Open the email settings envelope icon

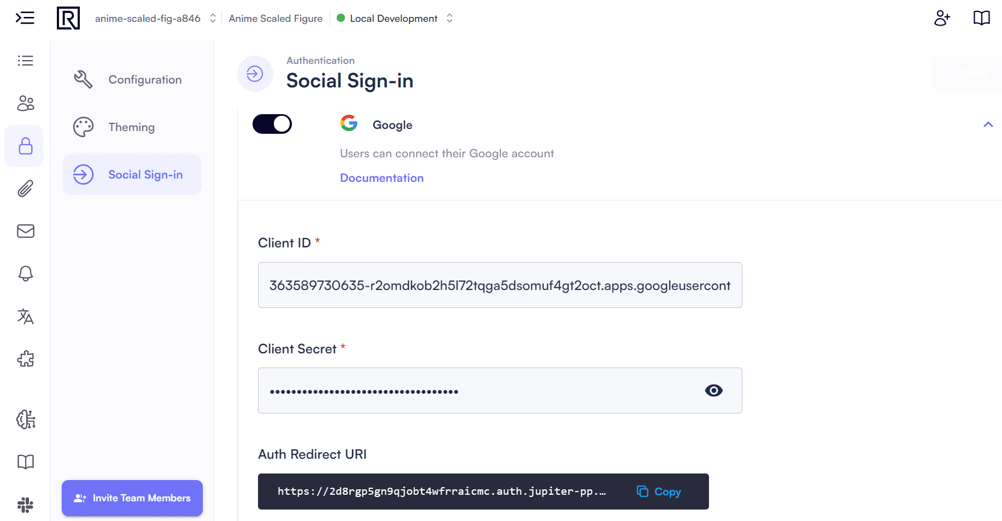(x=25, y=231)
